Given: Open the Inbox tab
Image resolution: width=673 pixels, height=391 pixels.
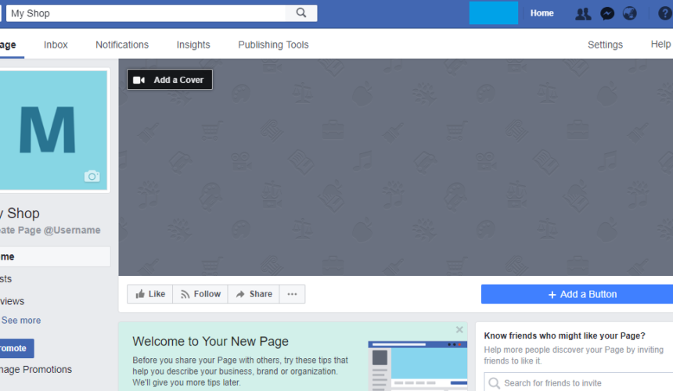Looking at the screenshot, I should pos(56,45).
